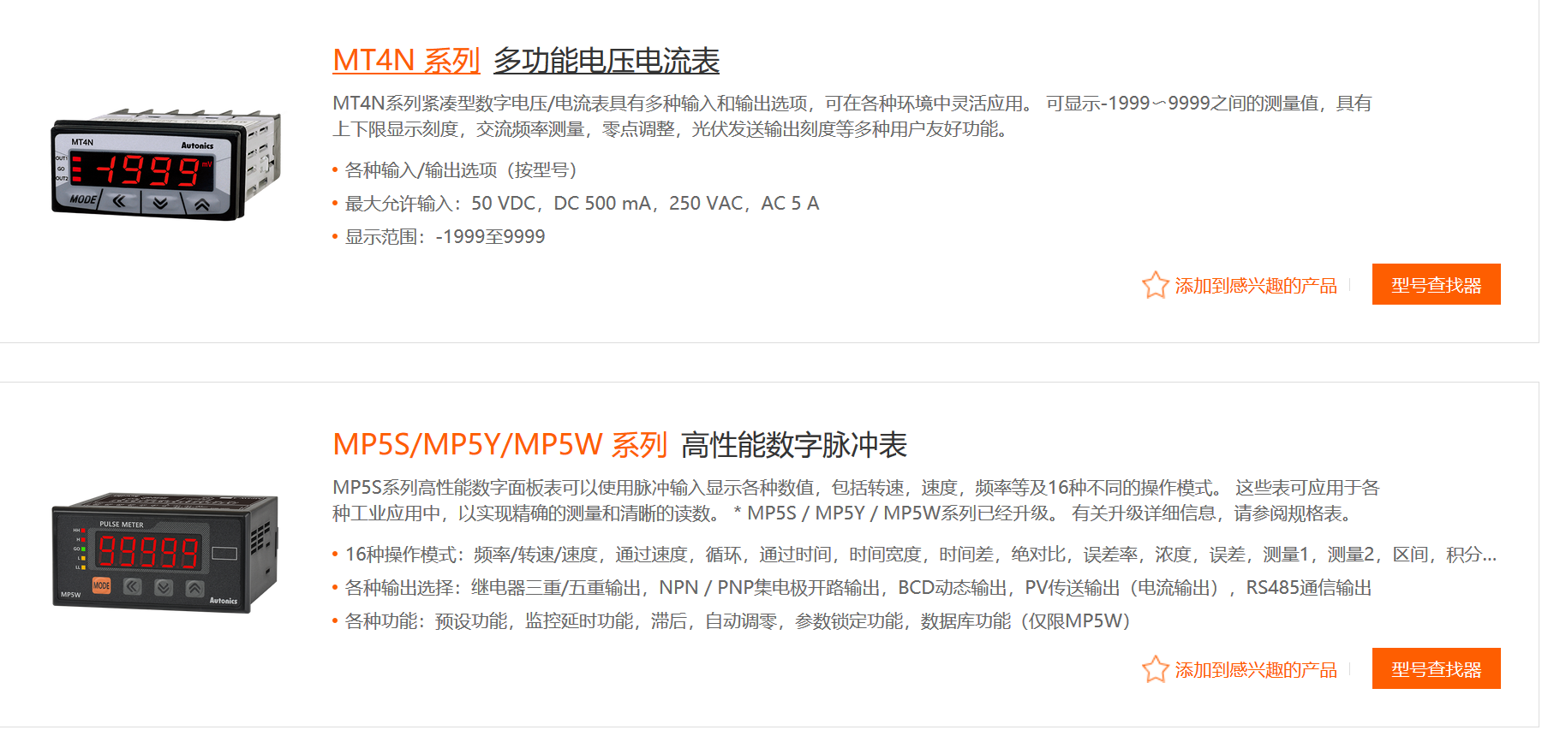Click the MT4N panel meter product image
Viewport: 1542px width, 730px height.
(x=165, y=165)
